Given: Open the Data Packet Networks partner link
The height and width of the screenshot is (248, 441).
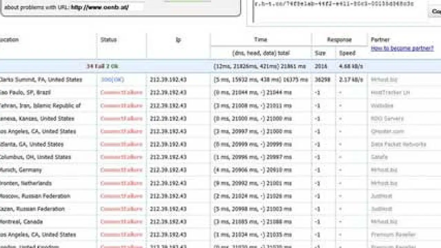Looking at the screenshot, I should [399, 144].
